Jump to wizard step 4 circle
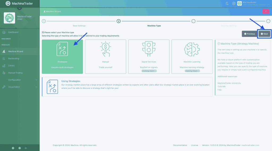 click(268, 21)
